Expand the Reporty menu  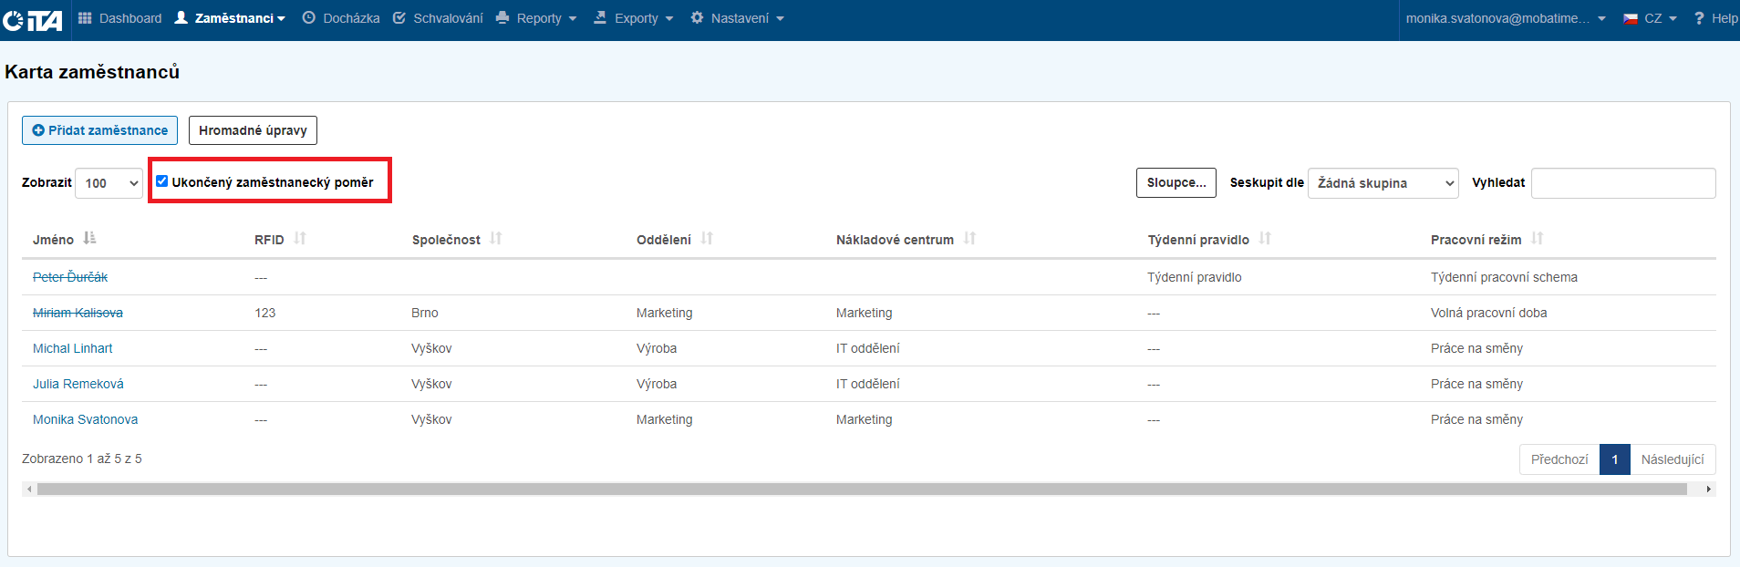click(536, 18)
